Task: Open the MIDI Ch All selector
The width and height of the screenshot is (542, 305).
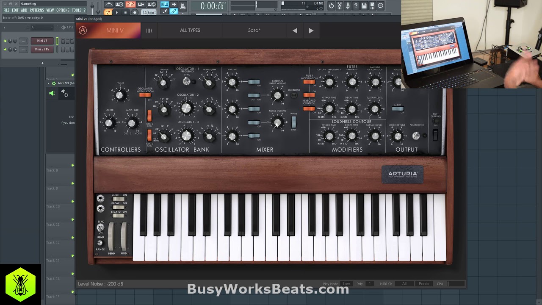Action: pyautogui.click(x=404, y=284)
